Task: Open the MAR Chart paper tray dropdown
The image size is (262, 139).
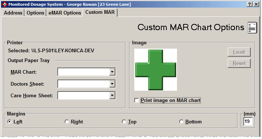Action: coord(112,72)
